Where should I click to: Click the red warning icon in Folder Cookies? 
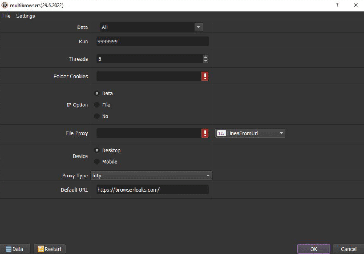[205, 76]
